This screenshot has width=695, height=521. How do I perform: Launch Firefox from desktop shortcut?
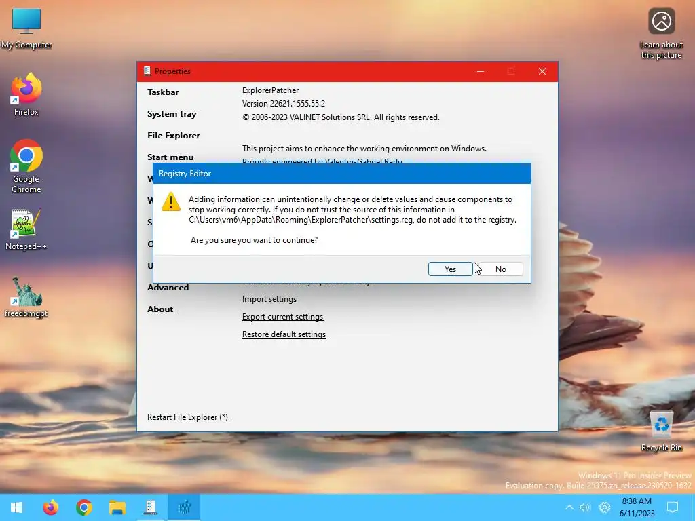26,94
